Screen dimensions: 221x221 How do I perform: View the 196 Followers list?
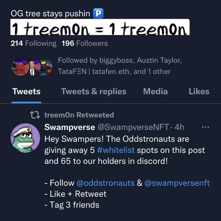pos(85,43)
